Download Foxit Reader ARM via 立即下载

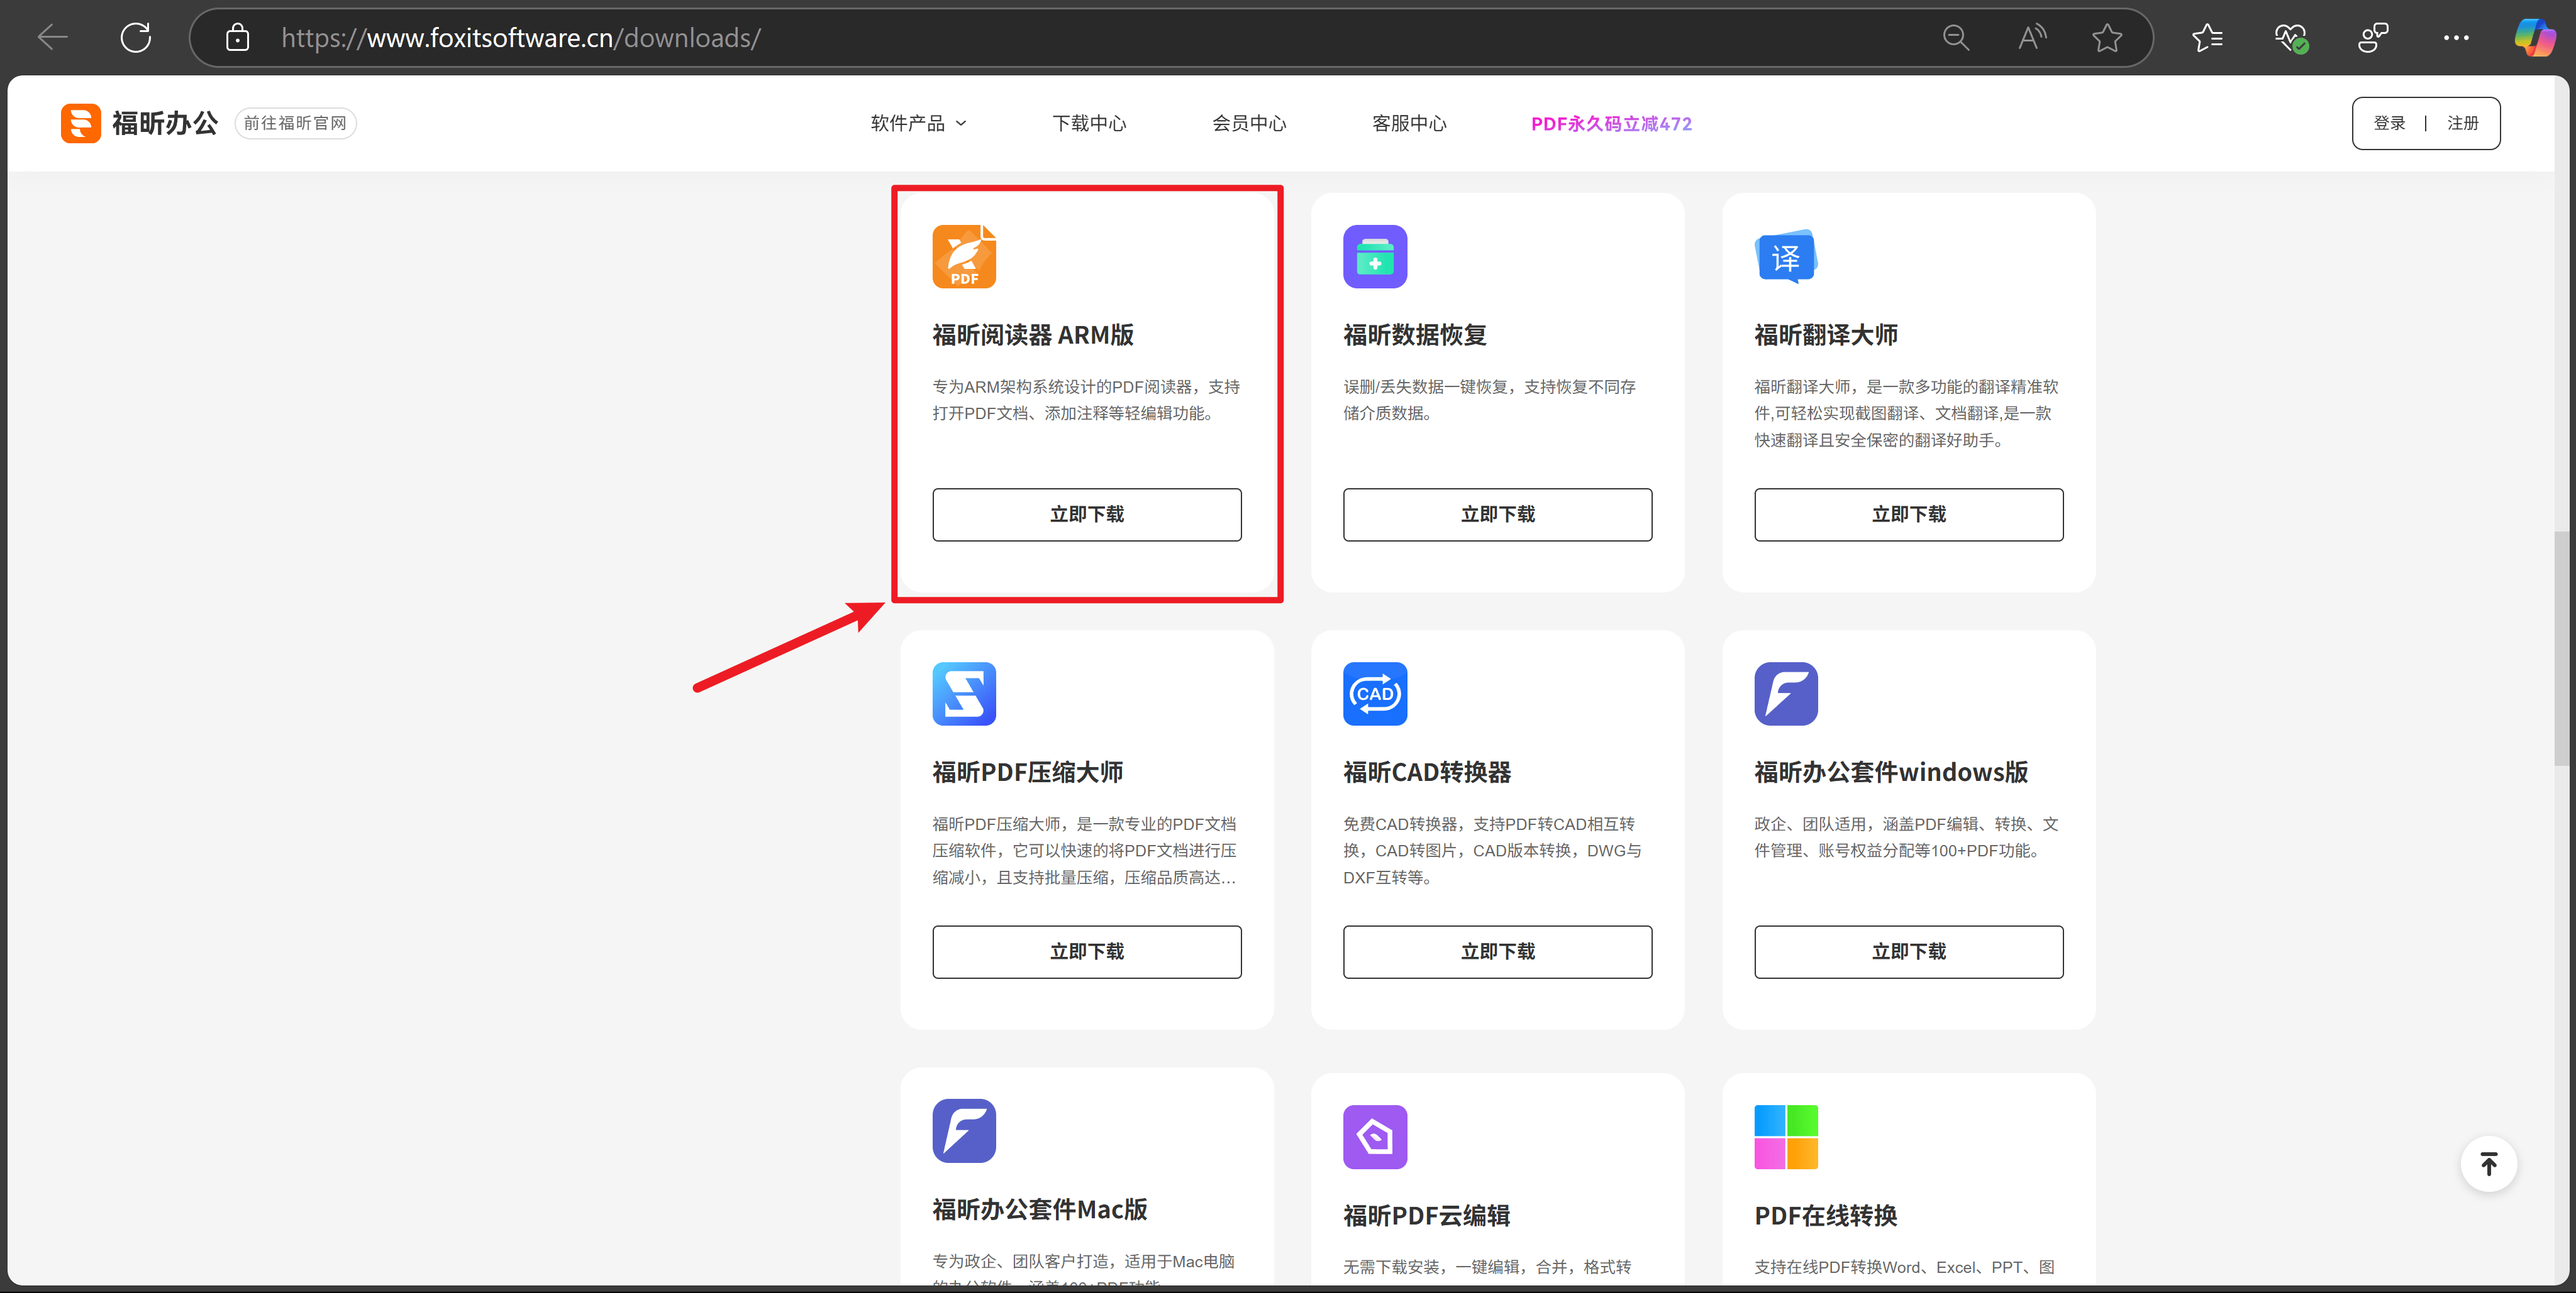1086,515
